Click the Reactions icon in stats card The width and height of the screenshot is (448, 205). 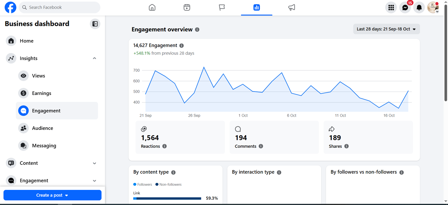click(x=144, y=129)
